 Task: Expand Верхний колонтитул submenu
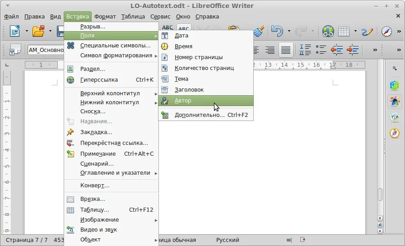[x=112, y=93]
